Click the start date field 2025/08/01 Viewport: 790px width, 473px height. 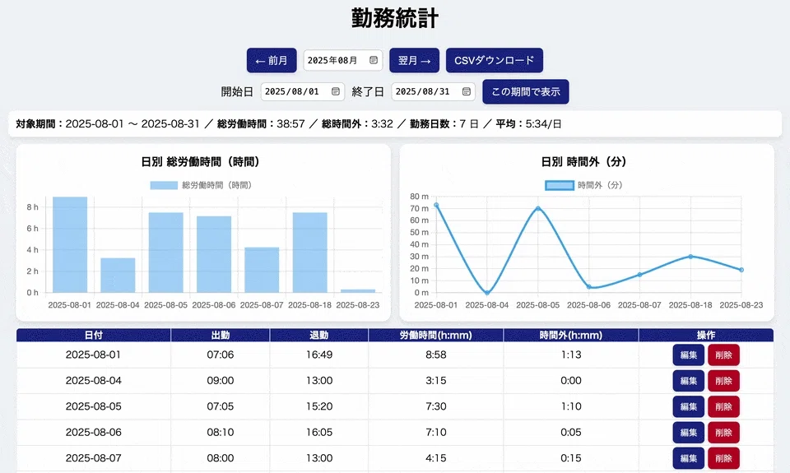(x=302, y=91)
